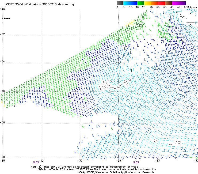198x174 pixels.
Task: Click the "NOAA/NESDIS/Center for Satellite Applications" credit line
Action: pos(116,172)
